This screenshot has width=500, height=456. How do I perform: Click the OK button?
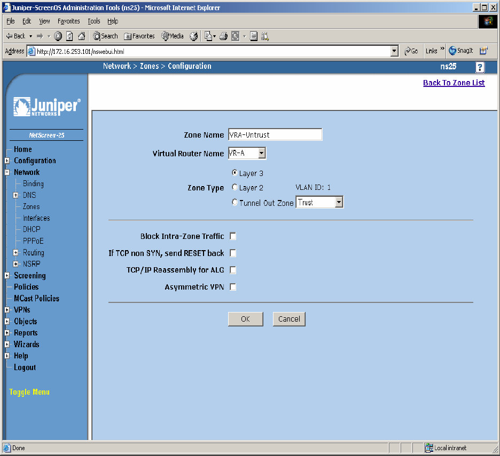pos(246,319)
